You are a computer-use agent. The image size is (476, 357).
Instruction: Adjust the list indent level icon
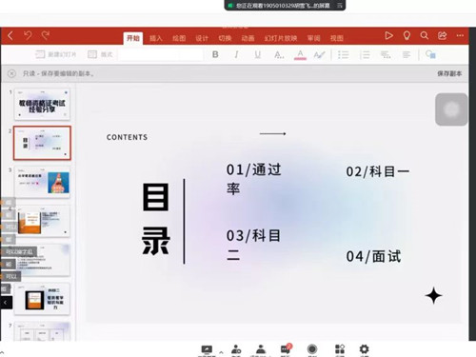click(386, 55)
